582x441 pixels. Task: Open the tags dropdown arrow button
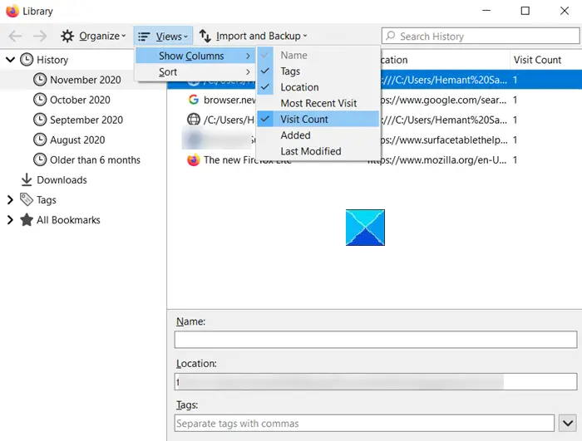point(568,423)
